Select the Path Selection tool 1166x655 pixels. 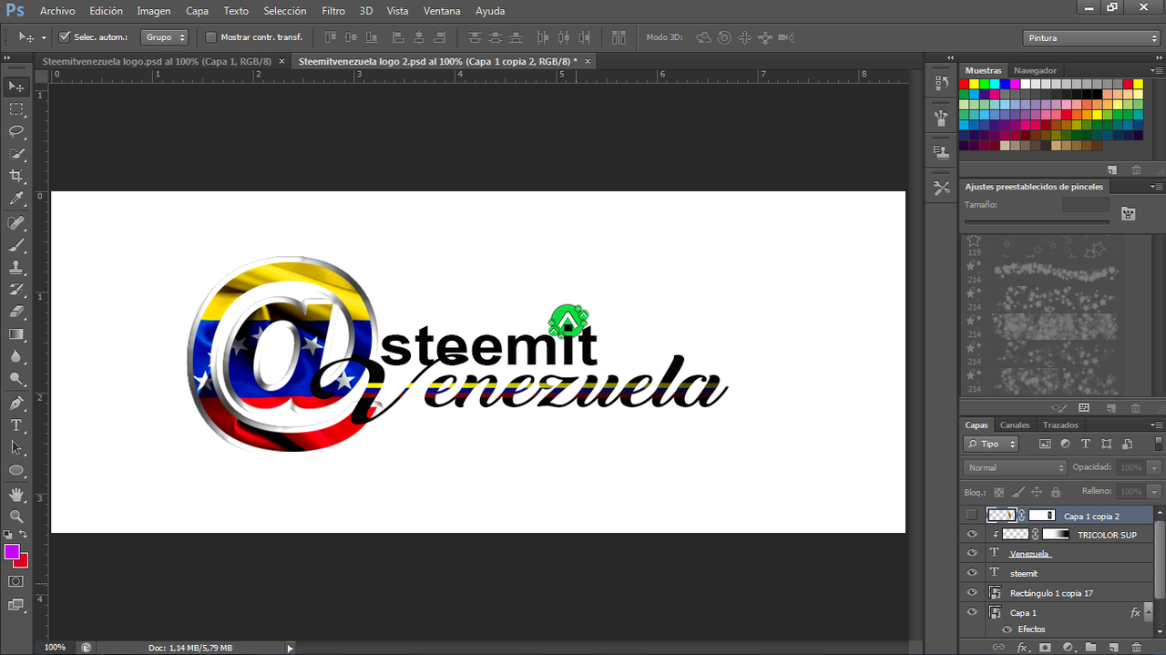(16, 448)
